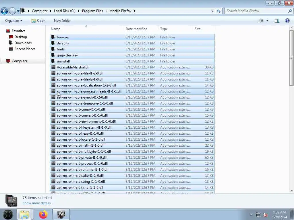The width and height of the screenshot is (294, 220).
Task: Select api-ms-win-core-processthreads-l1-1-1.dll file name
Action: pyautogui.click(x=89, y=91)
